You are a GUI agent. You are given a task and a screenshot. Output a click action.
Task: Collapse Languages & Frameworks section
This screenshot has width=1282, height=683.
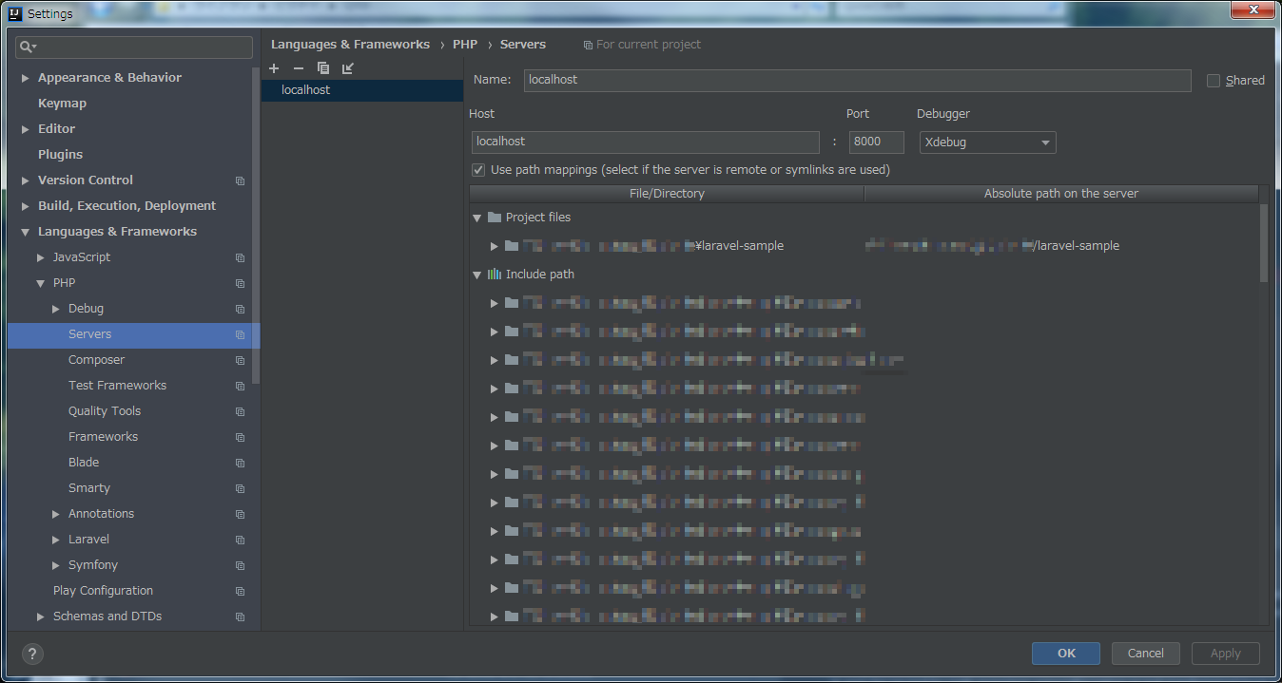pyautogui.click(x=25, y=232)
